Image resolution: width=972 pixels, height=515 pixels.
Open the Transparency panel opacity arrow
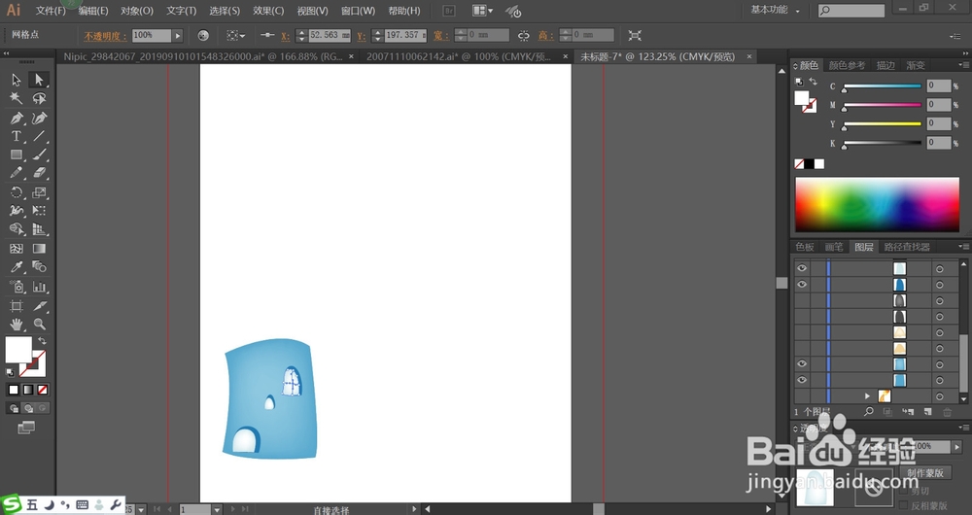957,446
